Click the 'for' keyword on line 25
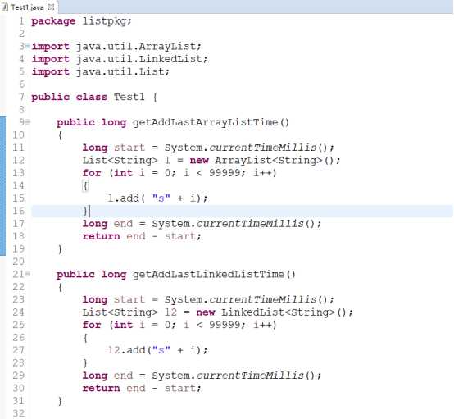This screenshot has width=454, height=419. (x=92, y=325)
